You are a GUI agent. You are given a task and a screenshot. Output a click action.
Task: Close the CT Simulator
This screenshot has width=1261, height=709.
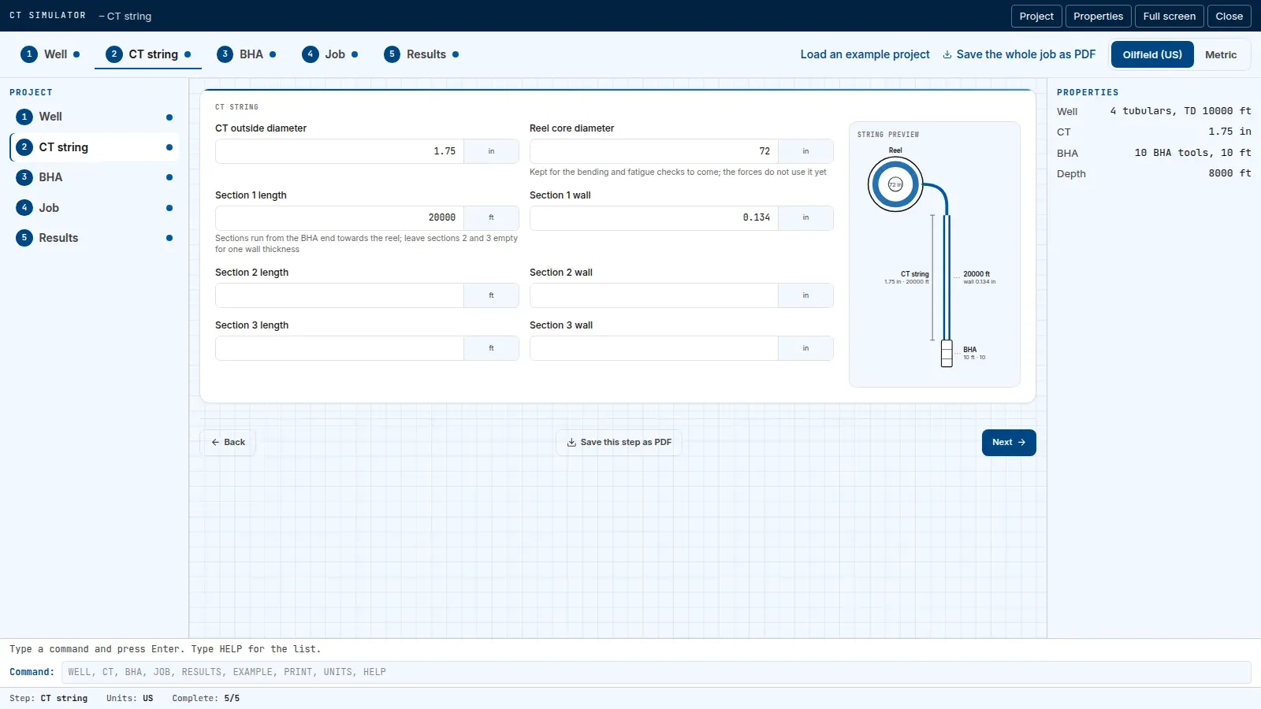(1229, 17)
